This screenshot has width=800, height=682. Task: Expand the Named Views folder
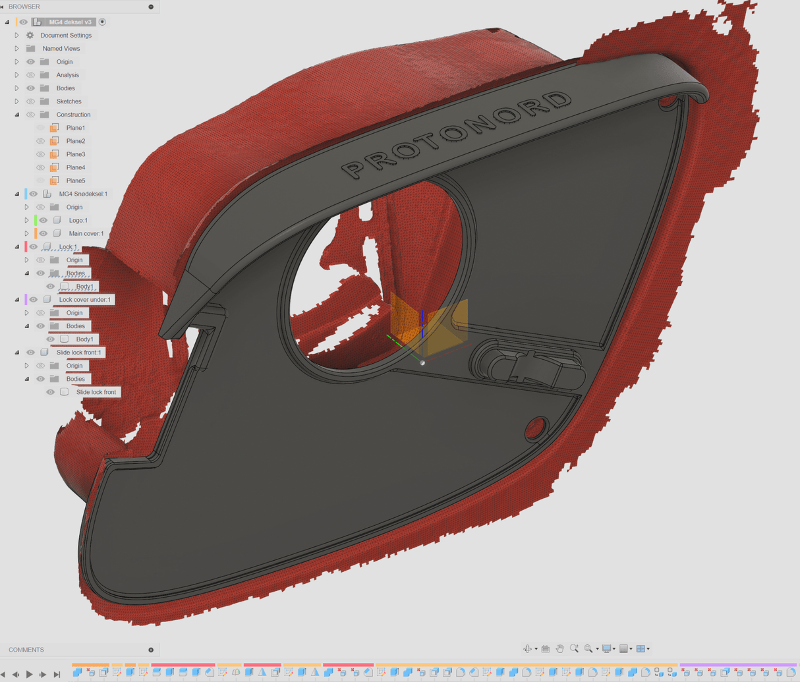coord(17,49)
